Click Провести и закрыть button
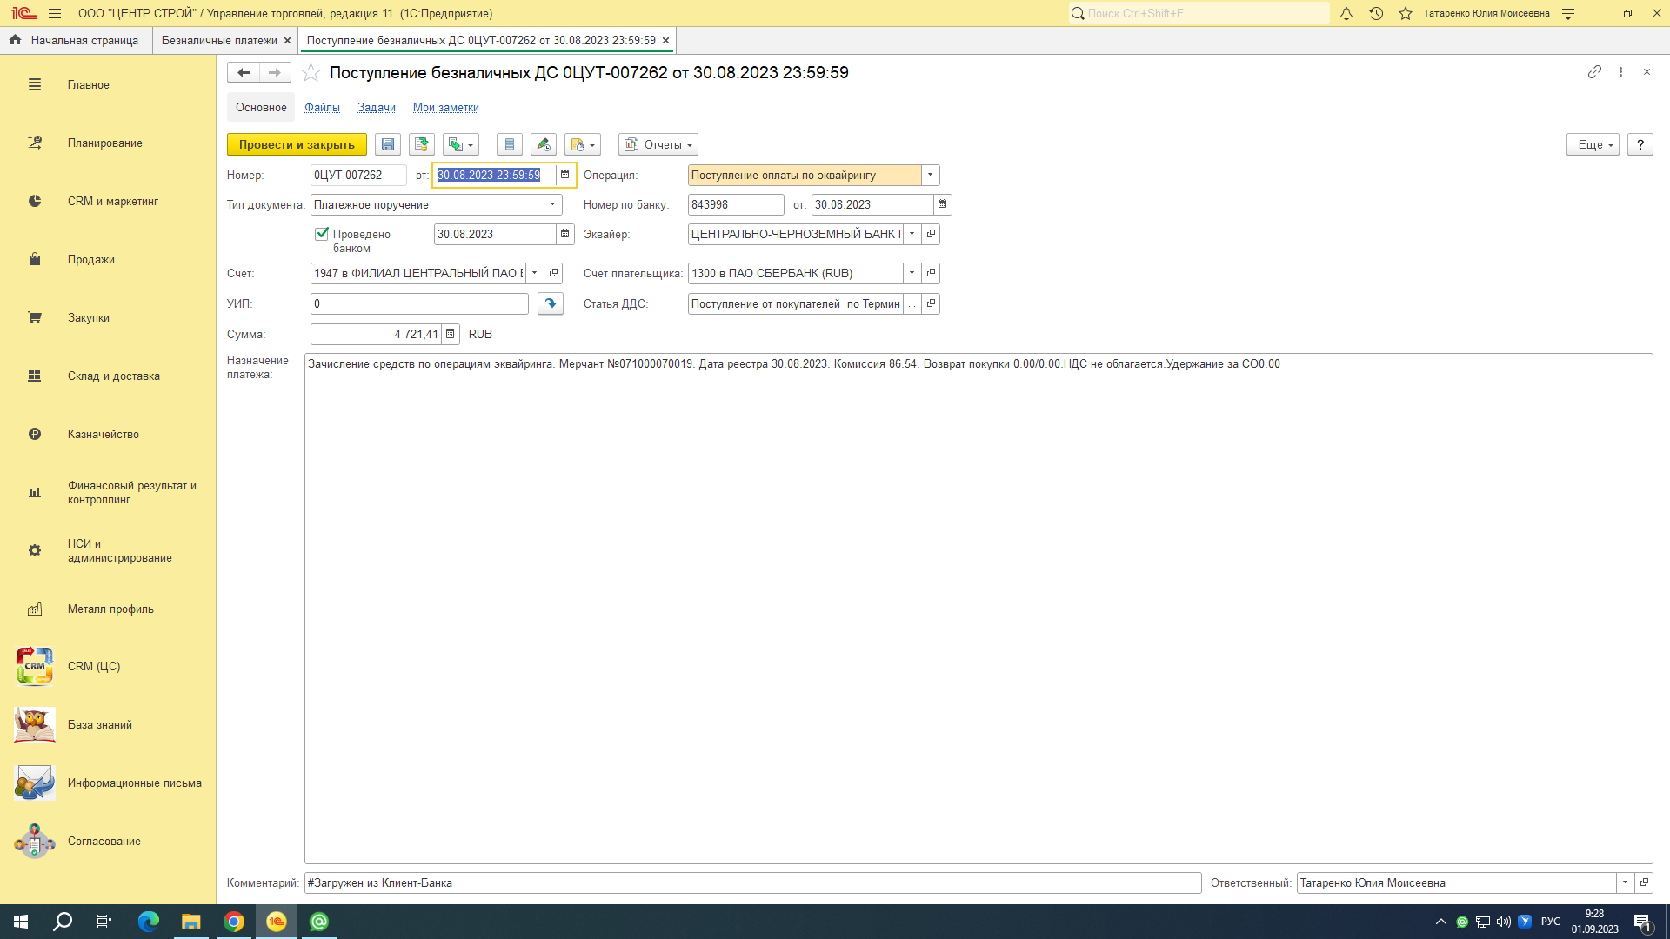This screenshot has height=939, width=1670. [x=297, y=144]
